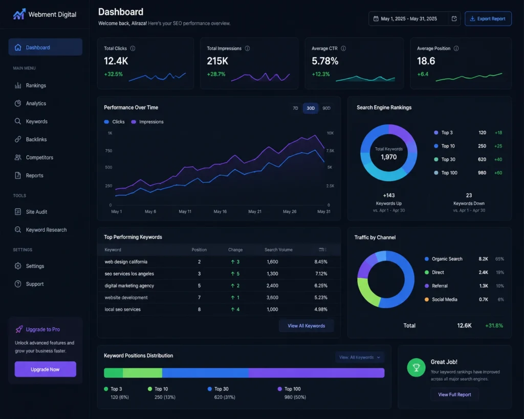Screen dimensions: 524x419
Task: Switch chart range to 90D
Action: 326,108
